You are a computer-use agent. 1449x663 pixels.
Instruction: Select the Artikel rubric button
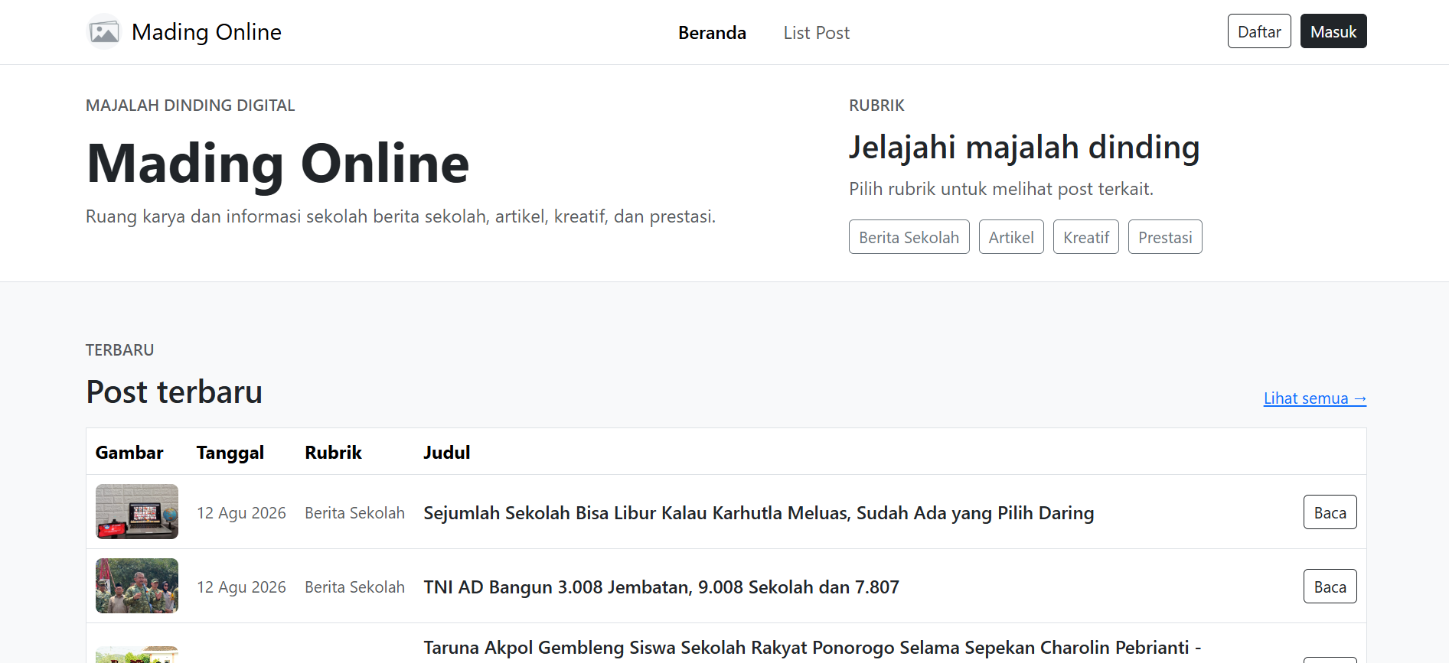click(x=1011, y=237)
